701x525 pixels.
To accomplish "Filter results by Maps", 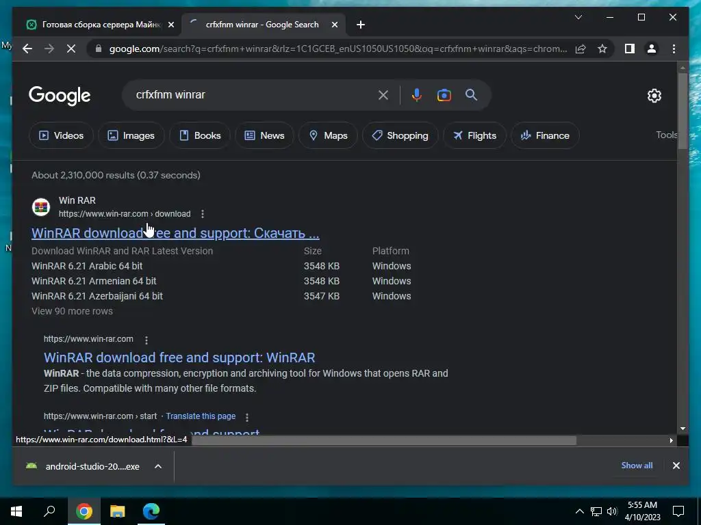I will pos(328,135).
